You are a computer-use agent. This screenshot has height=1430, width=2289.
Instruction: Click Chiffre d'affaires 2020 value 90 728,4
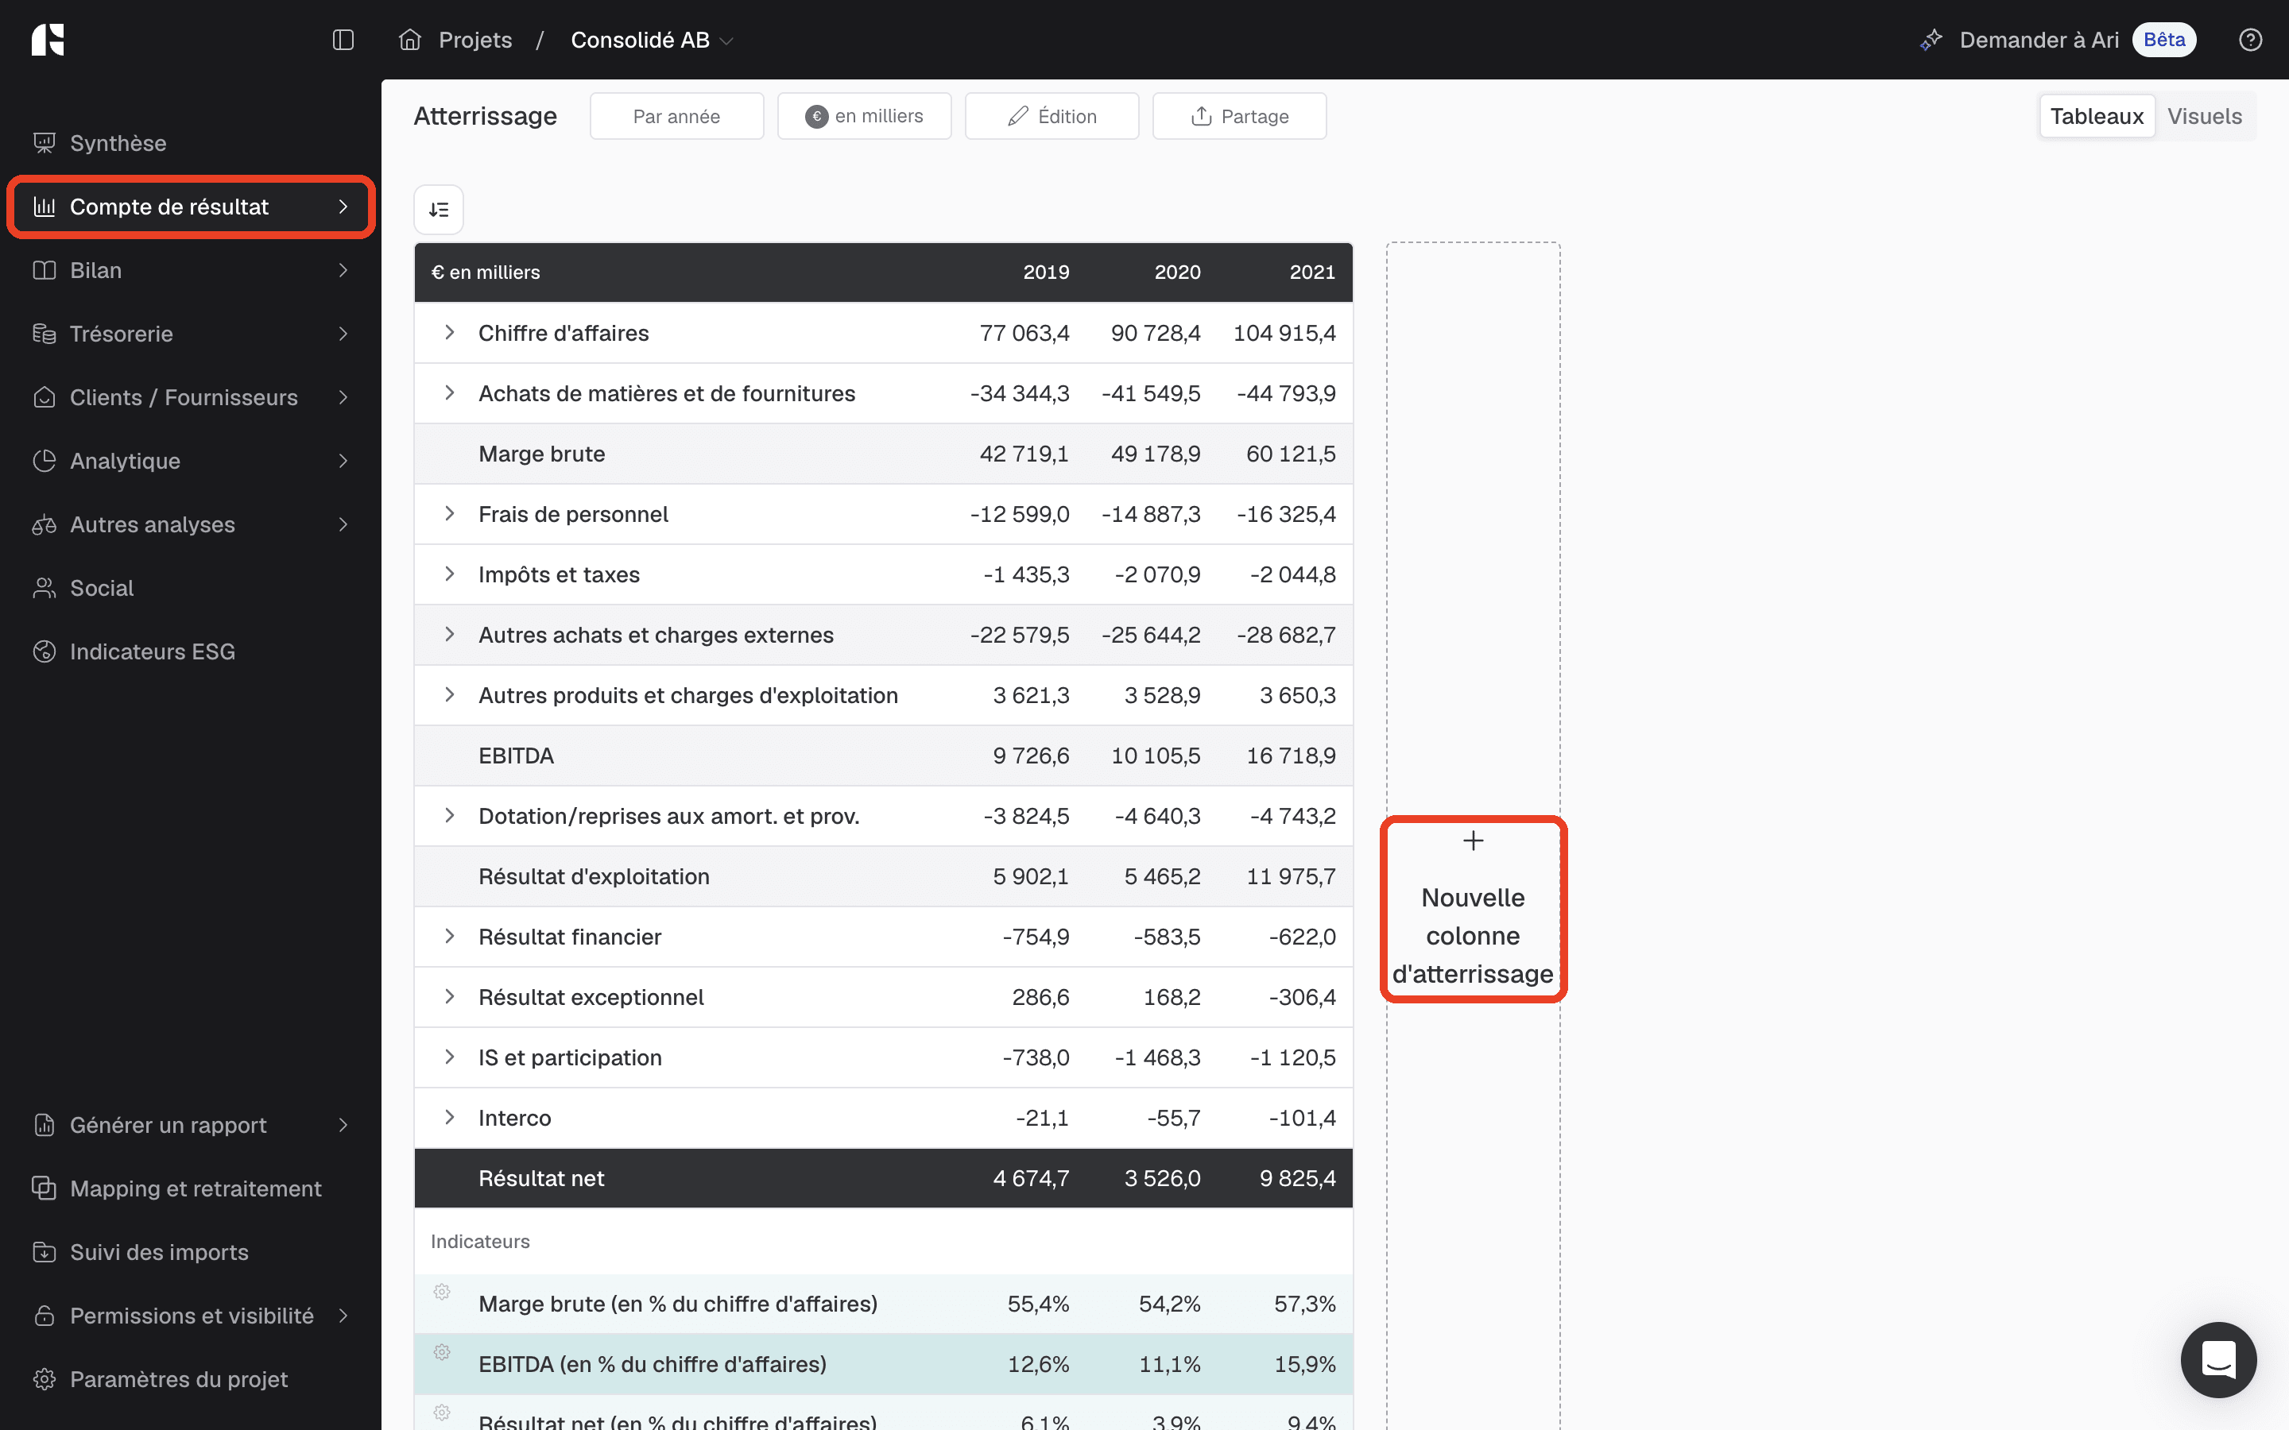pyautogui.click(x=1155, y=333)
